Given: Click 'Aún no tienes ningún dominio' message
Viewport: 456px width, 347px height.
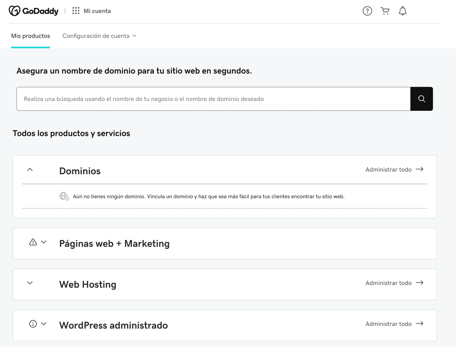Looking at the screenshot, I should click(209, 196).
